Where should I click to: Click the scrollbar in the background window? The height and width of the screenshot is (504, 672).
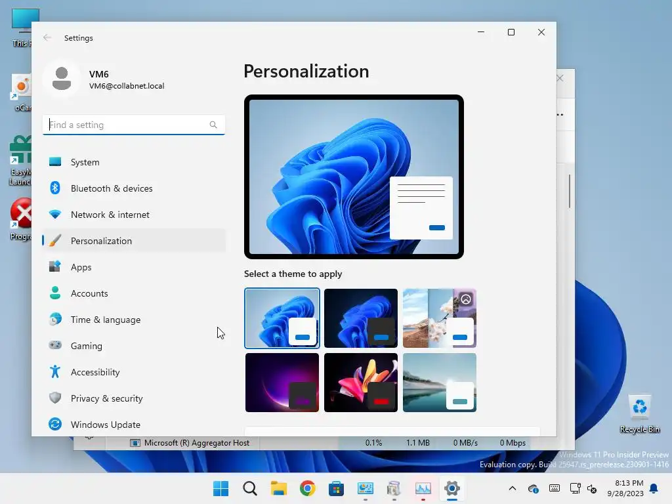[570, 191]
